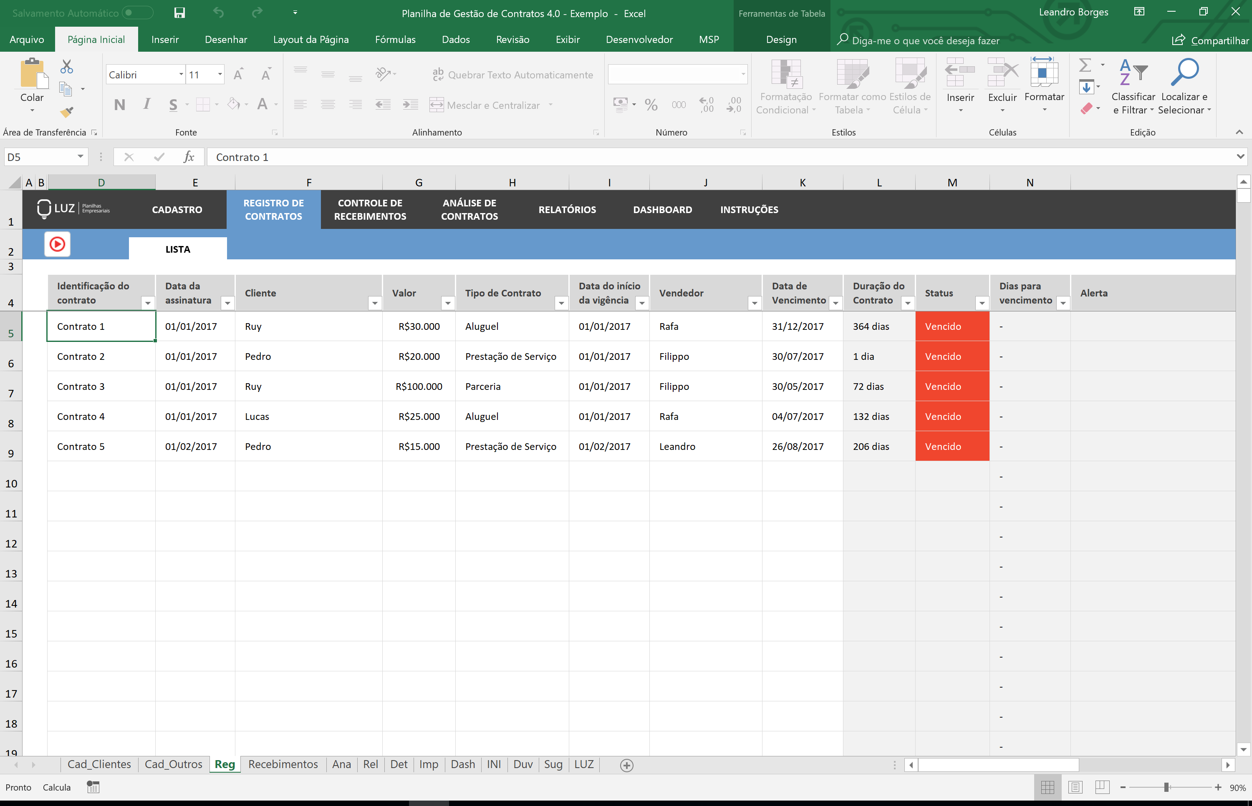The height and width of the screenshot is (806, 1252).
Task: Apply bold with the N icon
Action: (x=119, y=105)
